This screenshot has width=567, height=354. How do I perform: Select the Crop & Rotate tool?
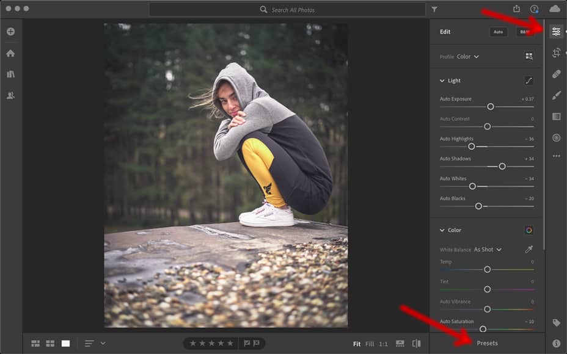coord(556,53)
